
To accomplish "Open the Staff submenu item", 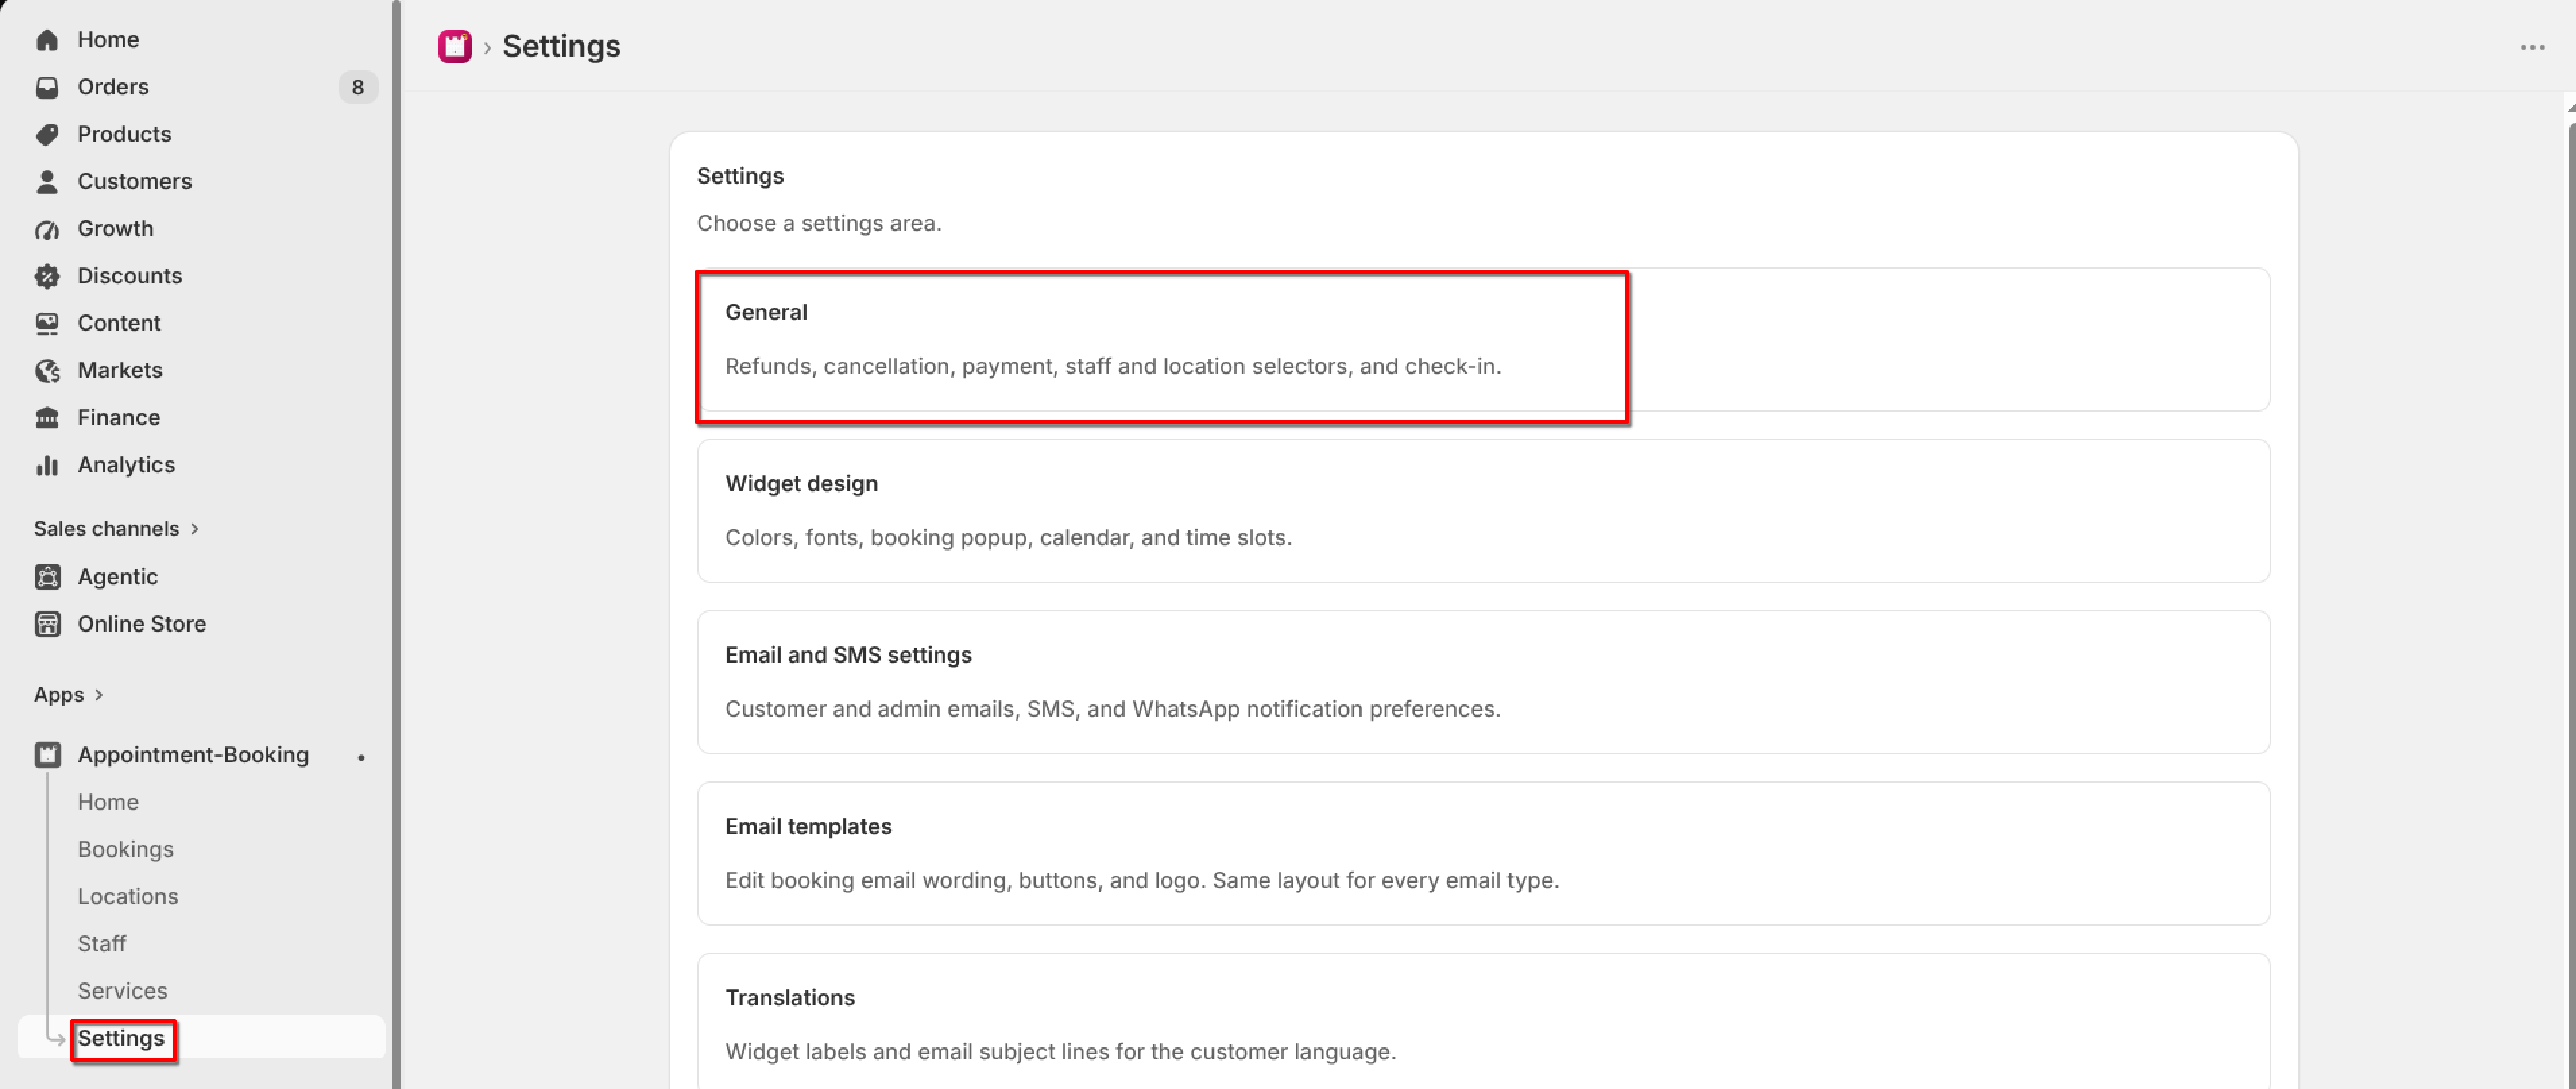I will (x=102, y=943).
